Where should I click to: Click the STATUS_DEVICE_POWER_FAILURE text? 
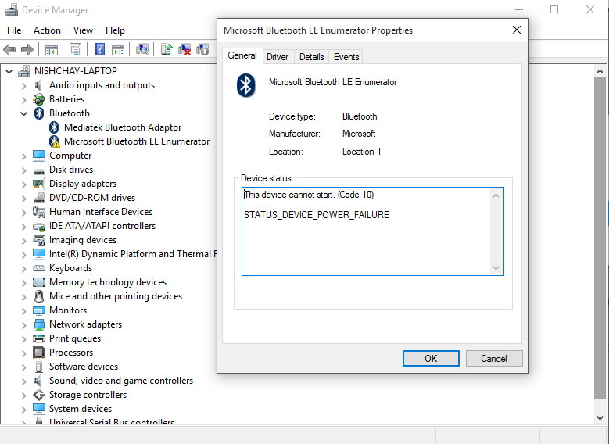pyautogui.click(x=317, y=215)
